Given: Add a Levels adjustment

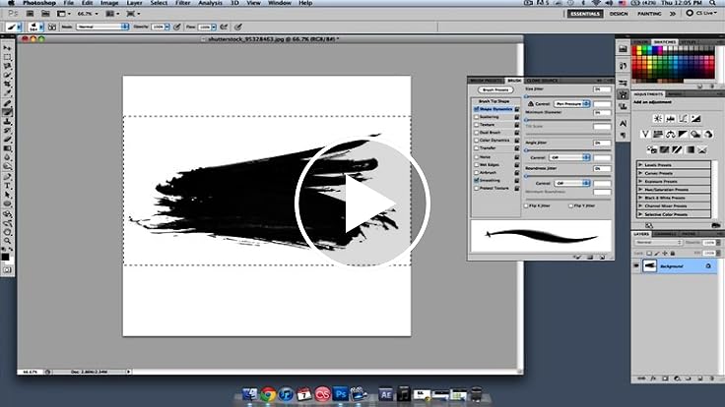Looking at the screenshot, I should [671, 119].
